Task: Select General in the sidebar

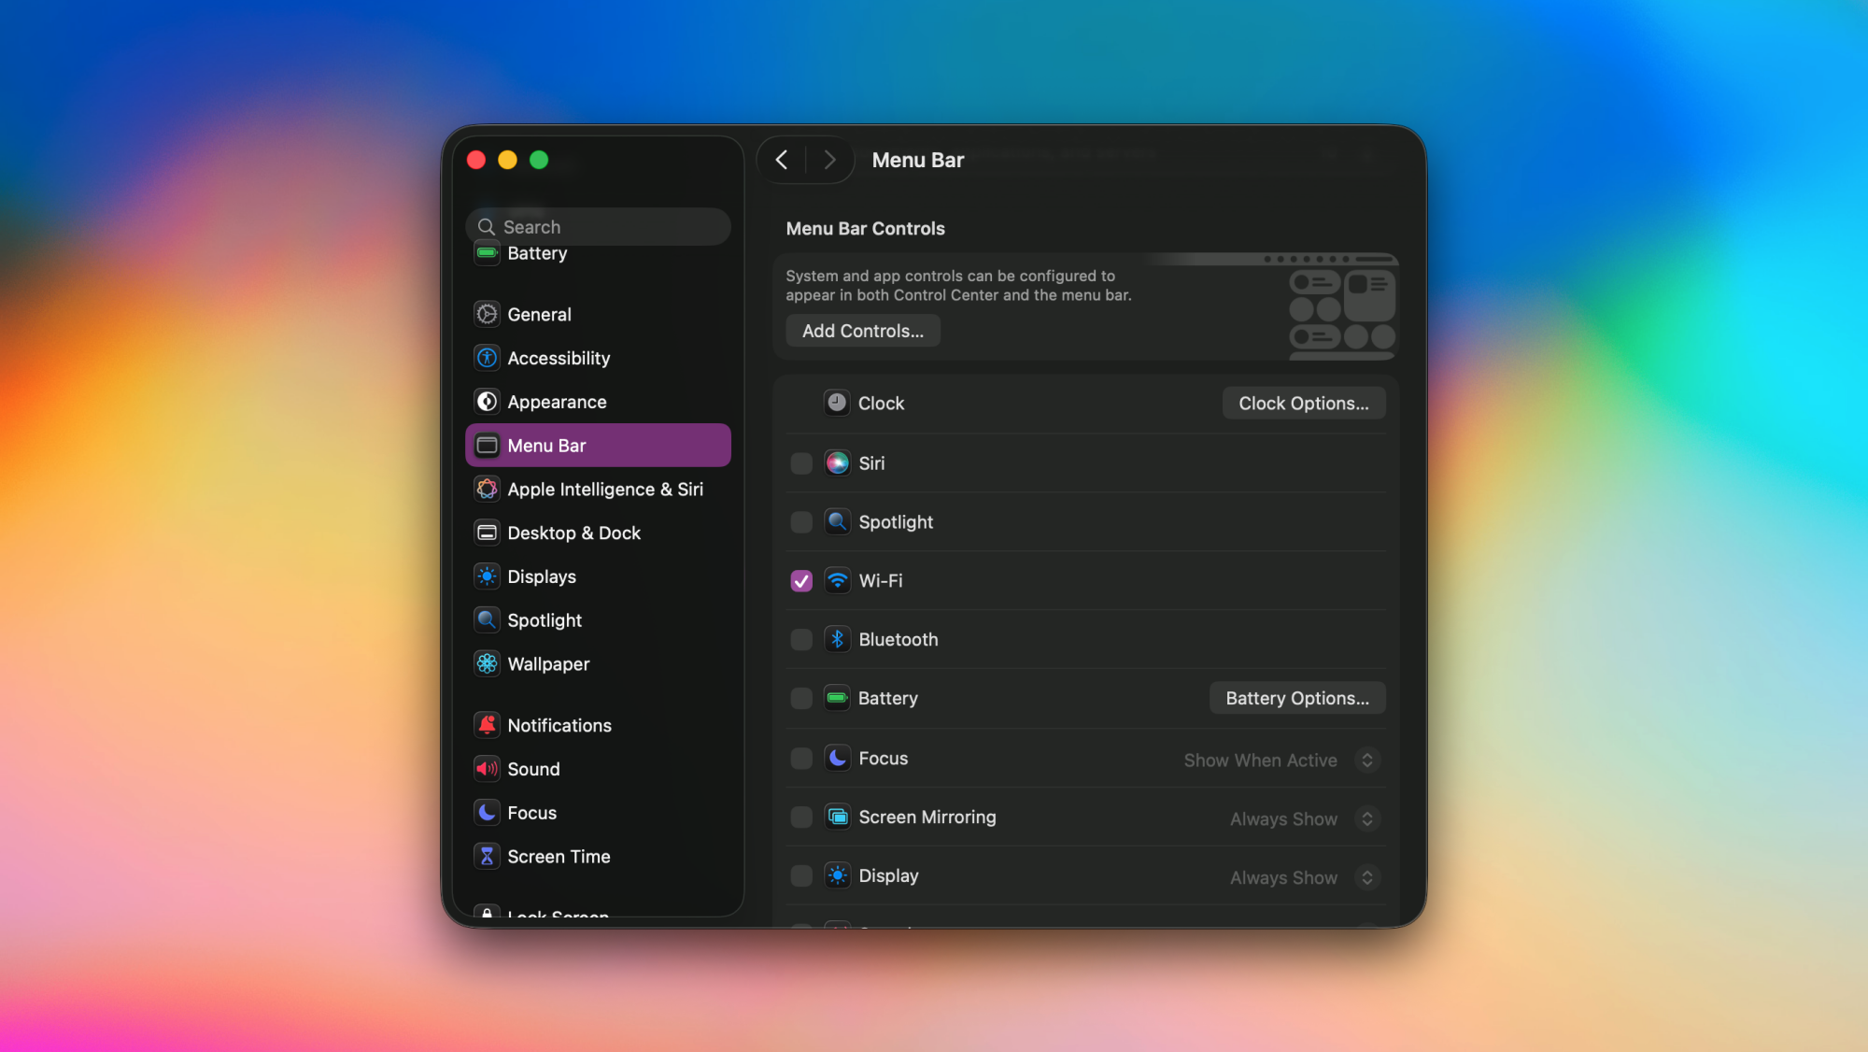Action: pyautogui.click(x=539, y=315)
